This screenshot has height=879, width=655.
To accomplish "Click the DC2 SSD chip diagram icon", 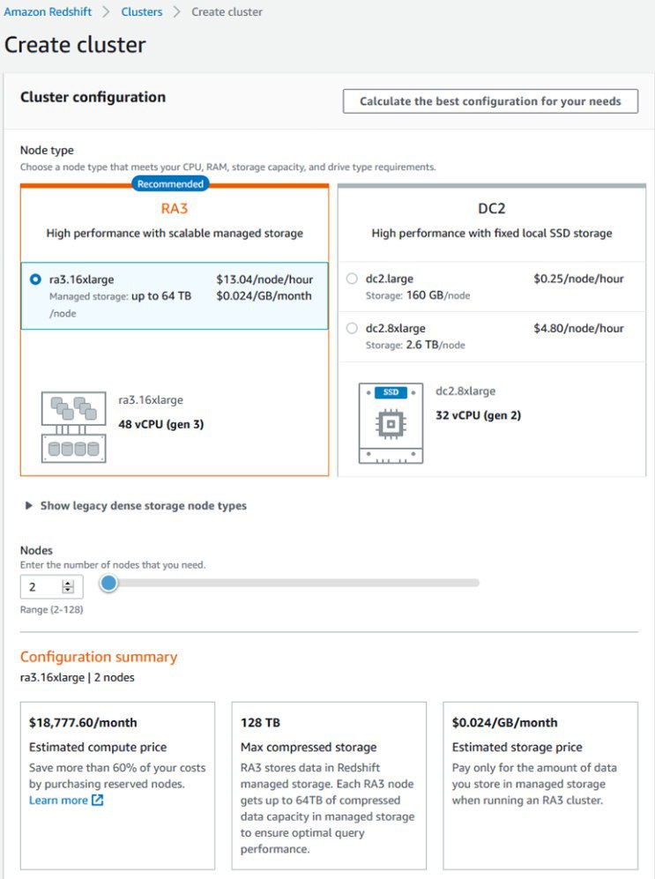I will 391,422.
